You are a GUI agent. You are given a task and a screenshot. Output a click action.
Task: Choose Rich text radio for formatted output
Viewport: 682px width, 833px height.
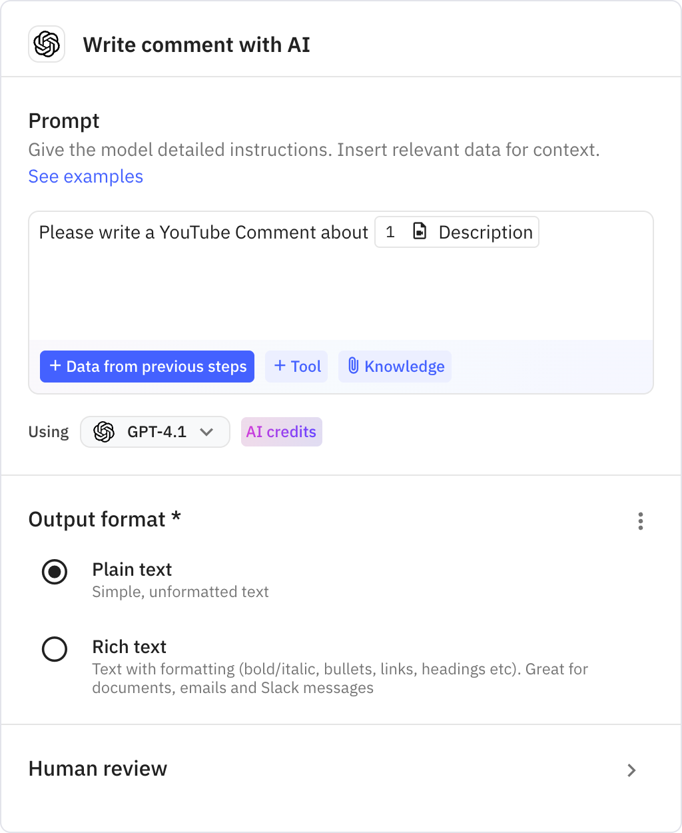point(55,649)
